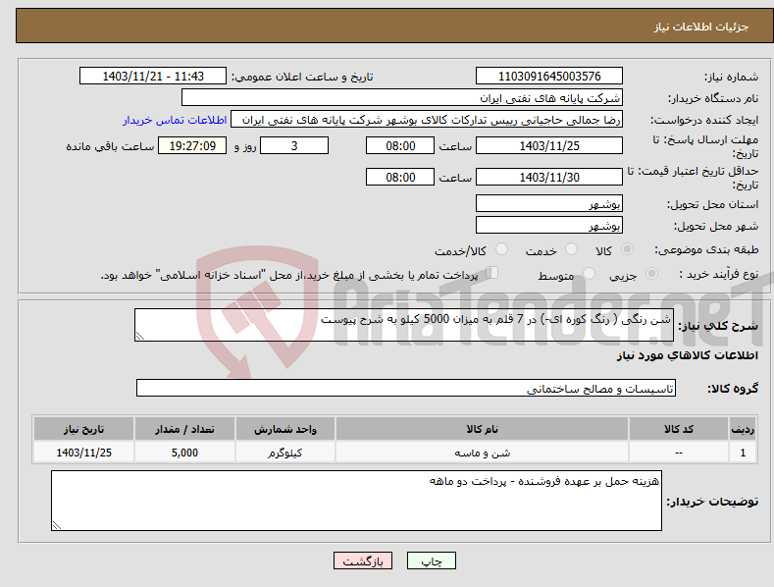This screenshot has width=774, height=587.
Task: Click the کیلوگرم unit cell
Action: click(285, 453)
